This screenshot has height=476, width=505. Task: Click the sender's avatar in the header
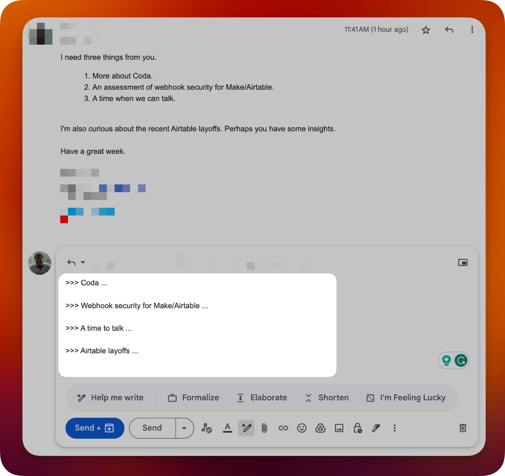pos(41,33)
